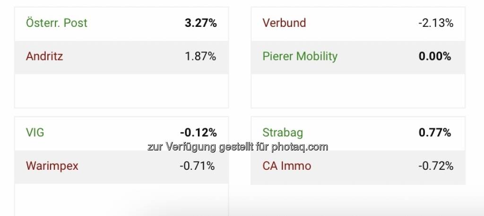This screenshot has width=484, height=216.
Task: Open the Verbund stock entry
Action: [x=284, y=23]
